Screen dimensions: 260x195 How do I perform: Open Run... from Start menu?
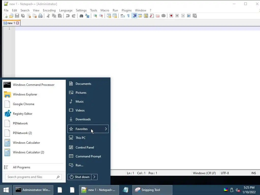coord(88,165)
